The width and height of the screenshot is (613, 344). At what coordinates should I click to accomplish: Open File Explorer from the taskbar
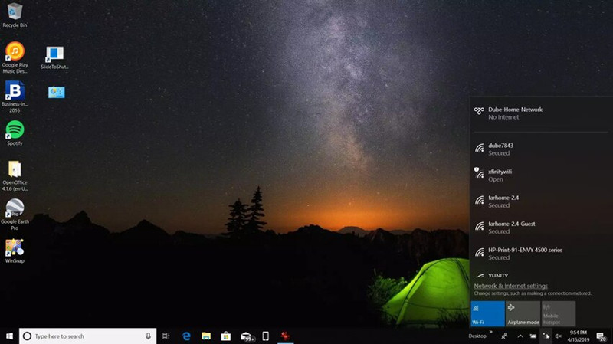pos(206,336)
